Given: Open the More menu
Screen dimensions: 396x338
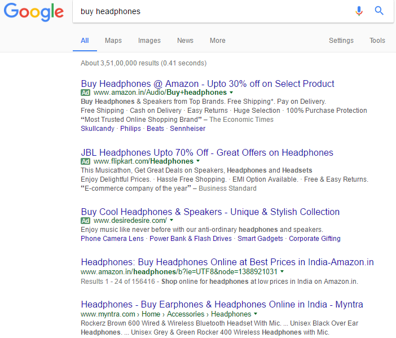Looking at the screenshot, I should click(x=217, y=41).
